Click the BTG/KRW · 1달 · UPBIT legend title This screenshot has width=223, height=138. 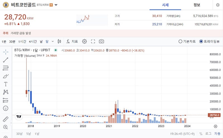pos(32,50)
